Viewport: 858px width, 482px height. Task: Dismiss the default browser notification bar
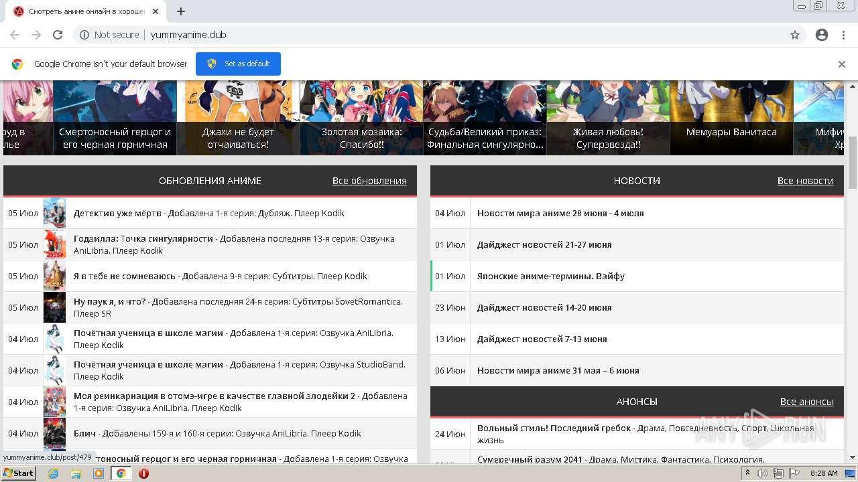coord(842,64)
